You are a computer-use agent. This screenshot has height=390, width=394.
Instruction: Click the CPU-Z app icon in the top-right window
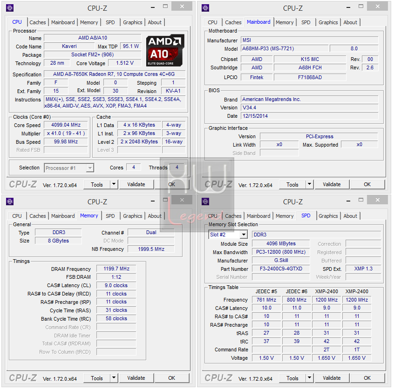pyautogui.click(x=205, y=8)
